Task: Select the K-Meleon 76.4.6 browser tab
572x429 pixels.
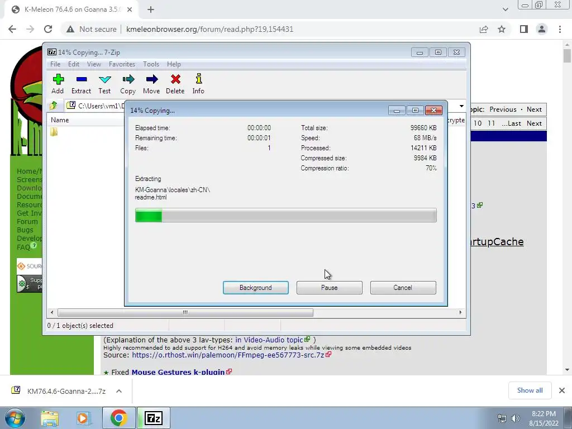Action: pyautogui.click(x=71, y=9)
